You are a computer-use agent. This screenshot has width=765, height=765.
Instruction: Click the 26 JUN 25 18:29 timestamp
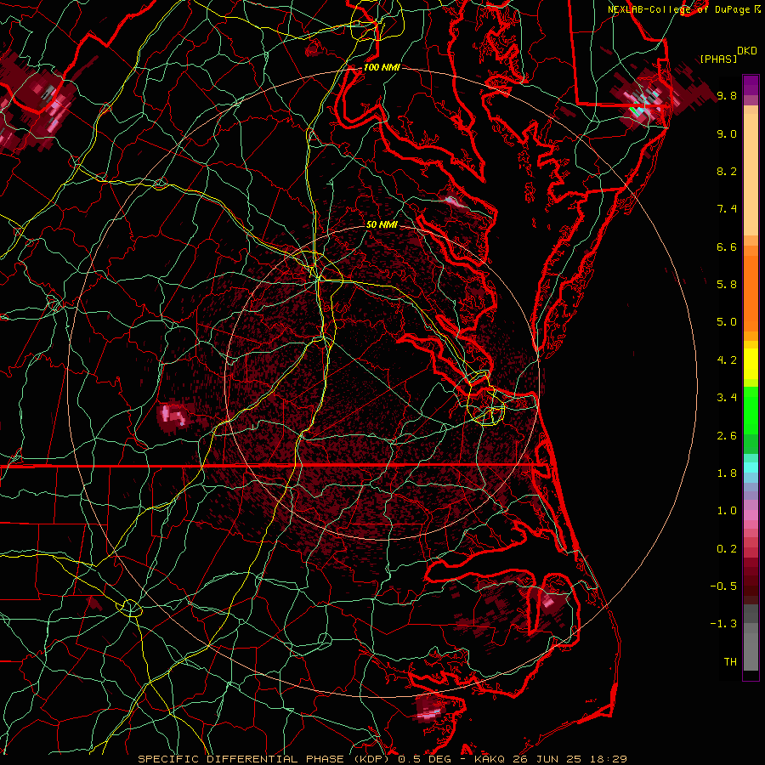[569, 759]
